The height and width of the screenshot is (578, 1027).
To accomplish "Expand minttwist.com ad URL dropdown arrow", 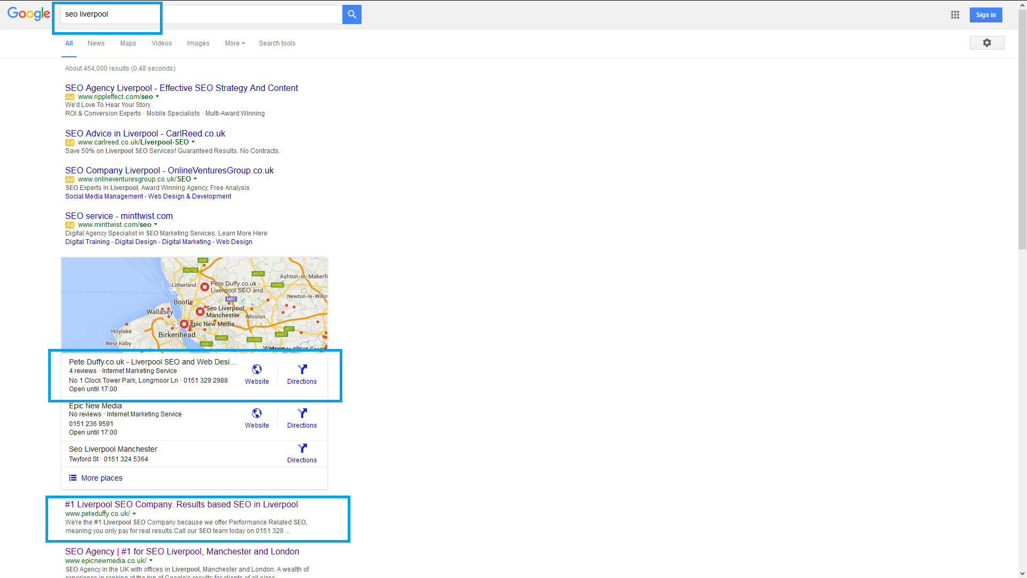I will (156, 225).
